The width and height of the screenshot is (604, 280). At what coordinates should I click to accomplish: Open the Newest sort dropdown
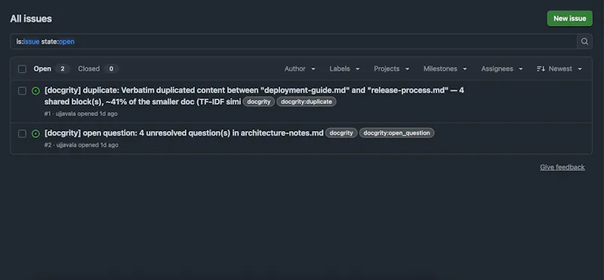(559, 68)
